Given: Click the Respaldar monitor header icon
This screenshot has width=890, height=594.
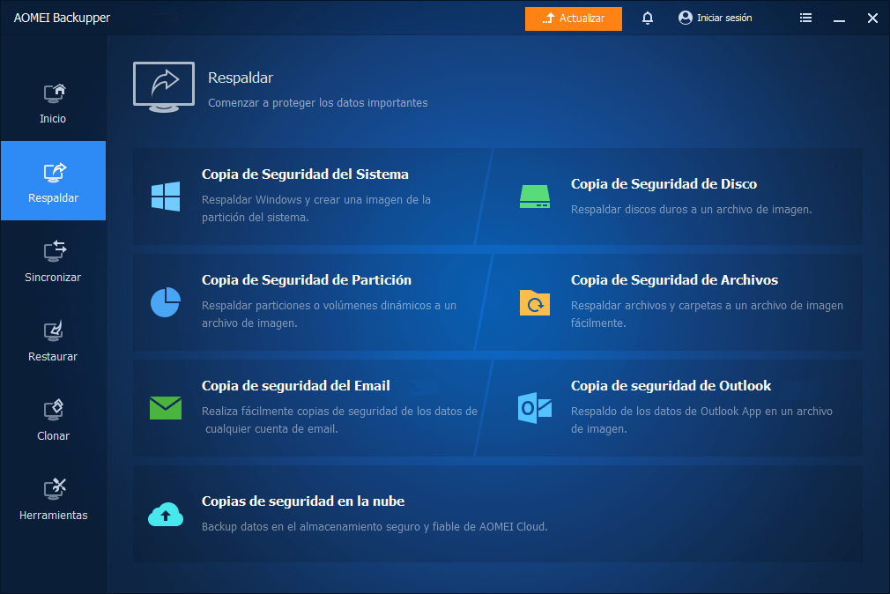Looking at the screenshot, I should [x=164, y=87].
